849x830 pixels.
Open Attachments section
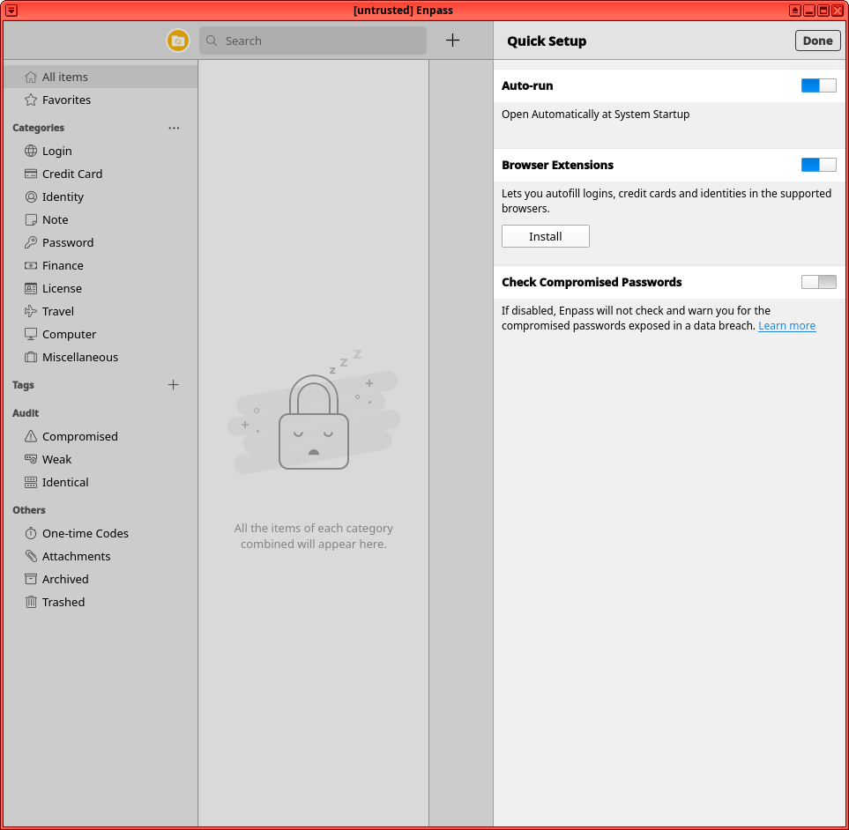click(76, 556)
